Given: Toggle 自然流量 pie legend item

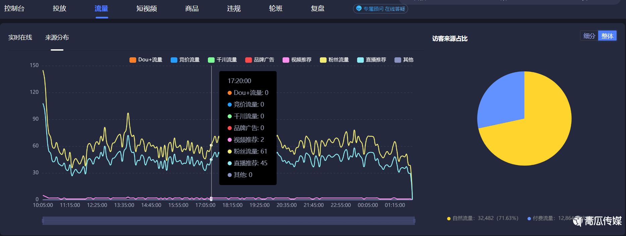Looking at the screenshot, I should point(483,218).
